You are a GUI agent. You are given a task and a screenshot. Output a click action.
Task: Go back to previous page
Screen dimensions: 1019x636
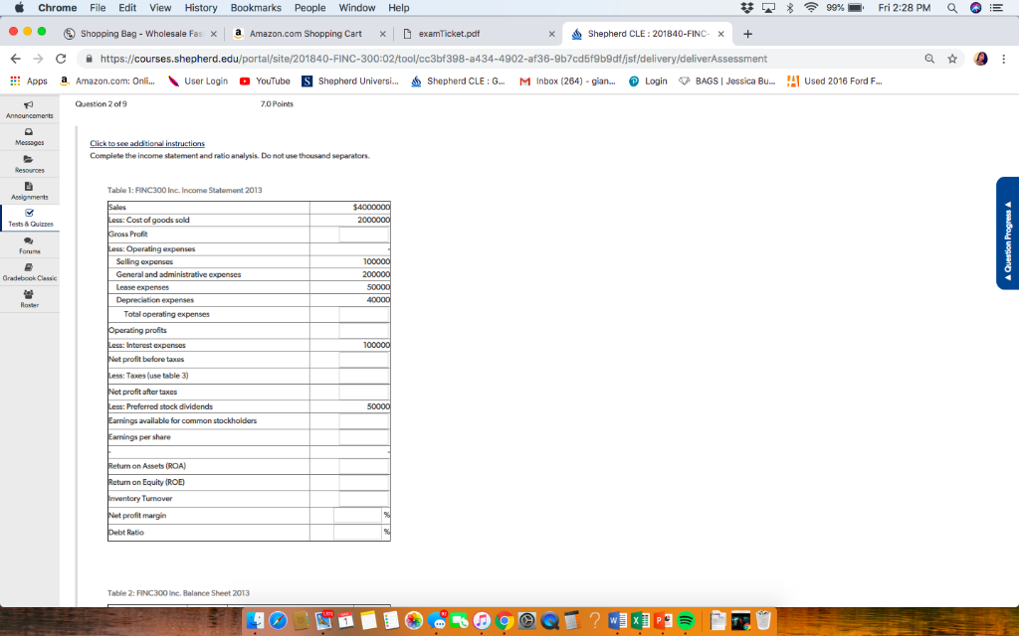tap(16, 59)
